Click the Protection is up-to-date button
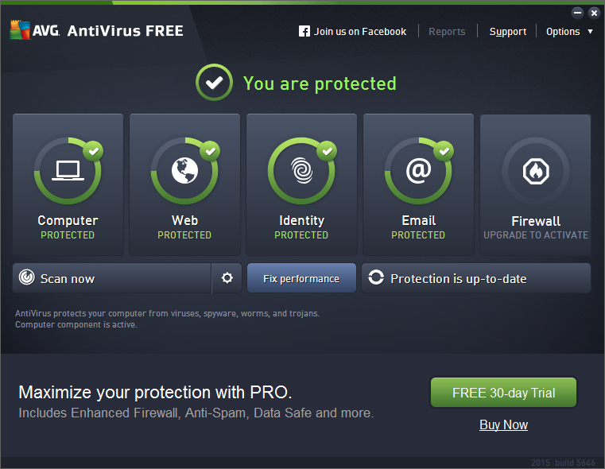Screen dimensions: 605x469 tap(476, 278)
